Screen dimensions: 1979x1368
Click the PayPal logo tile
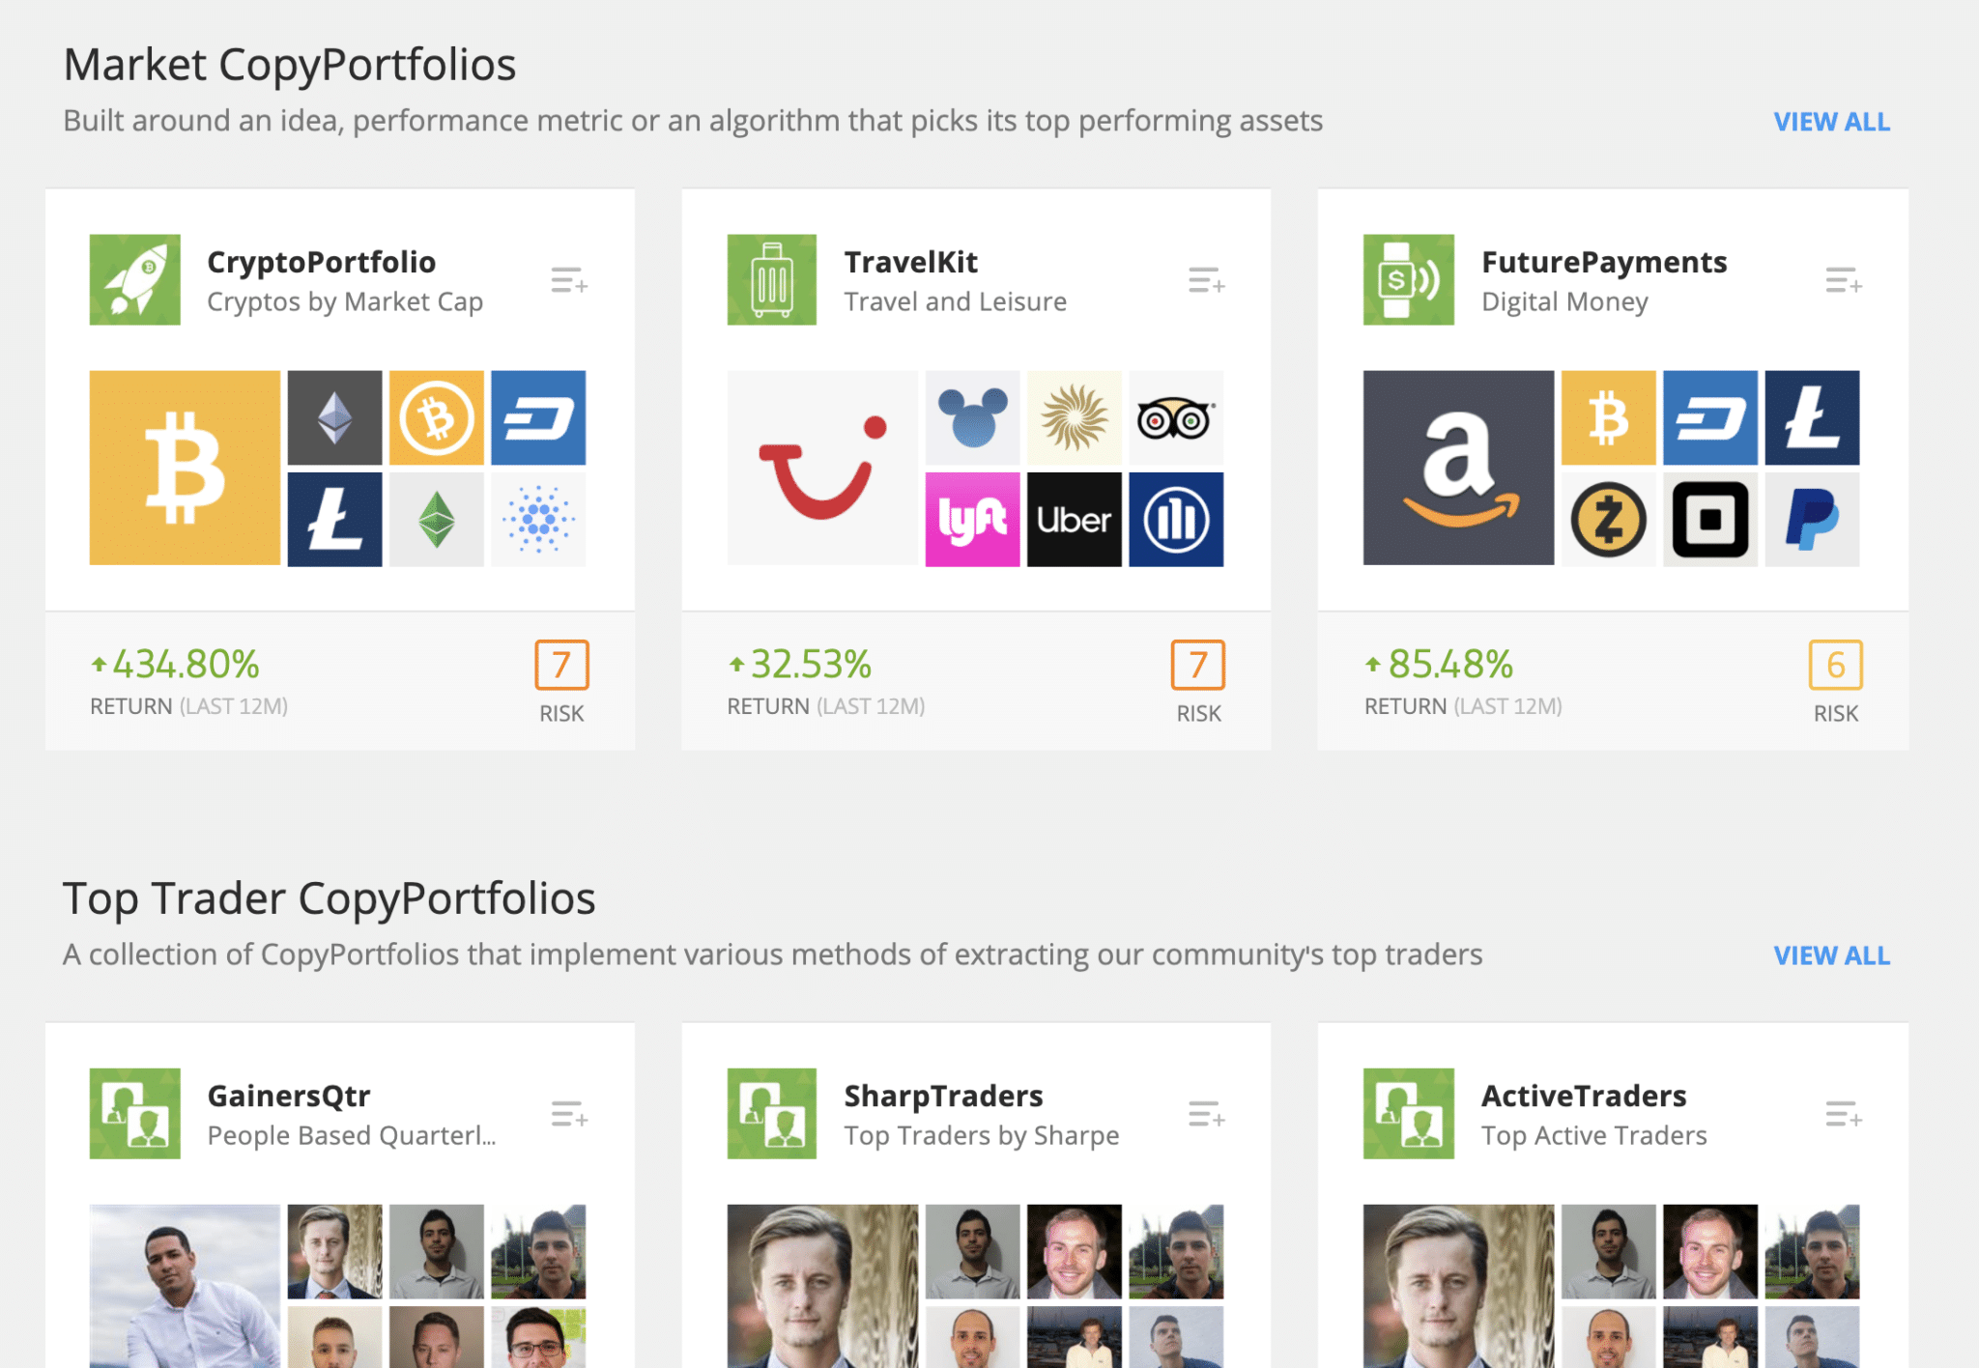(x=1812, y=520)
